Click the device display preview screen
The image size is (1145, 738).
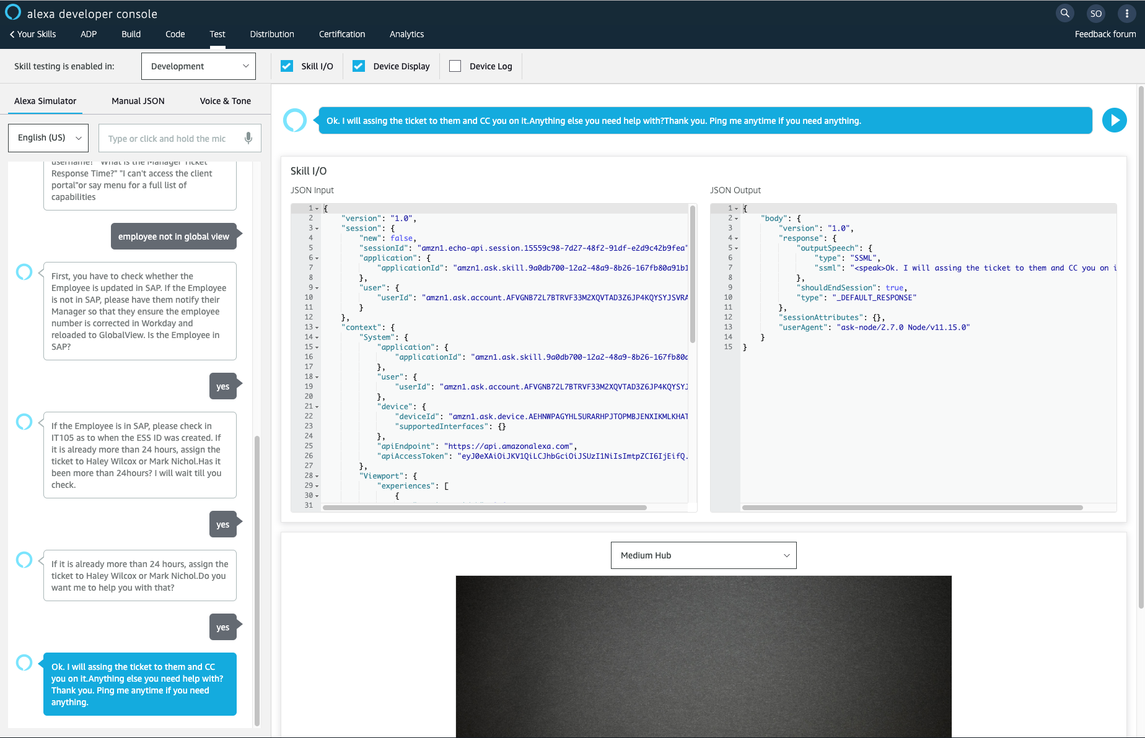pos(703,656)
